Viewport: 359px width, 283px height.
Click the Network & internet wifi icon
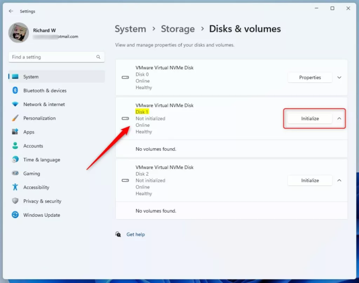click(15, 104)
